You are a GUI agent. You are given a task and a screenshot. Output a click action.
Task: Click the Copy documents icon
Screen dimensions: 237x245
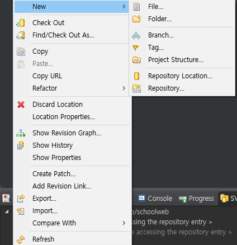21,51
